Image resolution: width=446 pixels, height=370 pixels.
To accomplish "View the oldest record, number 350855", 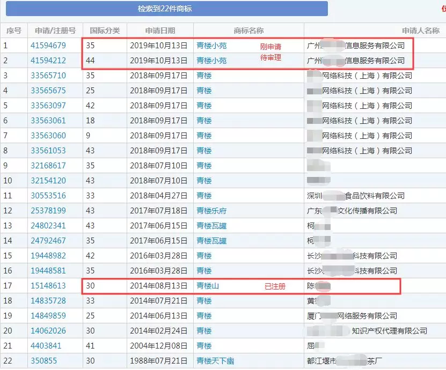I will click(x=45, y=361).
